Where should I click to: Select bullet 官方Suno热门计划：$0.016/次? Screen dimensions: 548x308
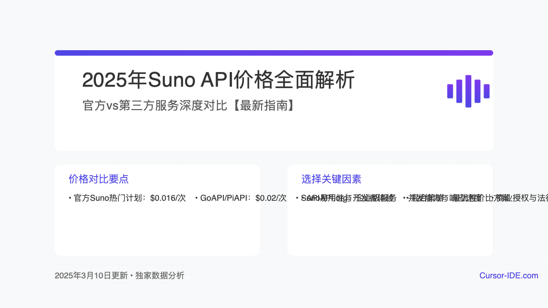point(127,198)
